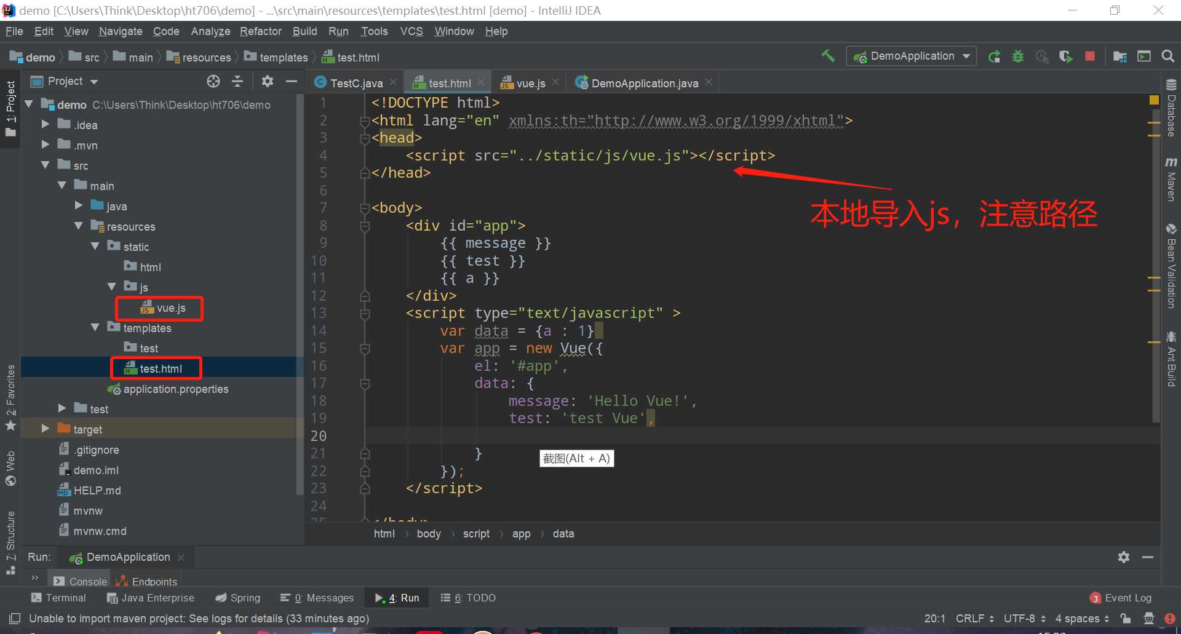Collapse the src folder

tap(45, 165)
